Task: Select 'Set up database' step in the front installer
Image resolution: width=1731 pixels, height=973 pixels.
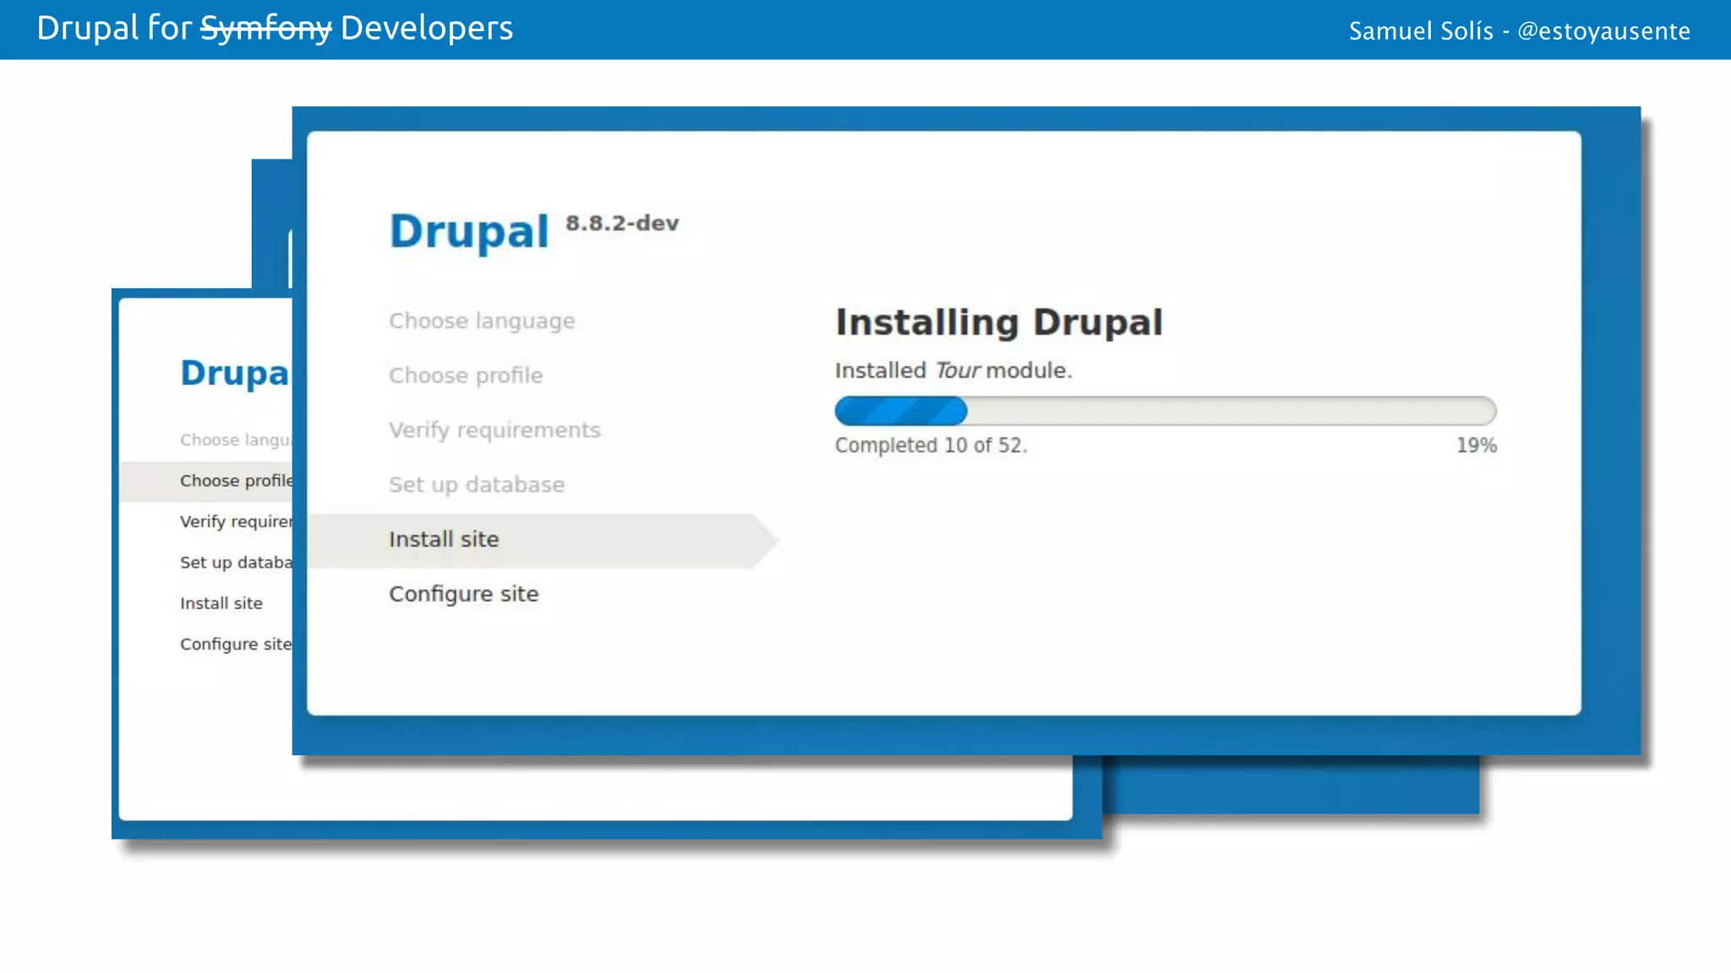Action: 477,485
